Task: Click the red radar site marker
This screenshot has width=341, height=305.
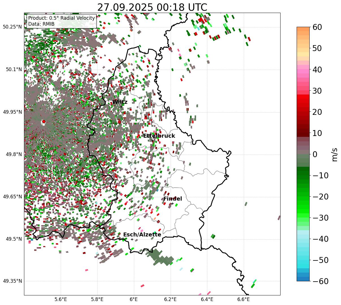Action: tap(44, 121)
